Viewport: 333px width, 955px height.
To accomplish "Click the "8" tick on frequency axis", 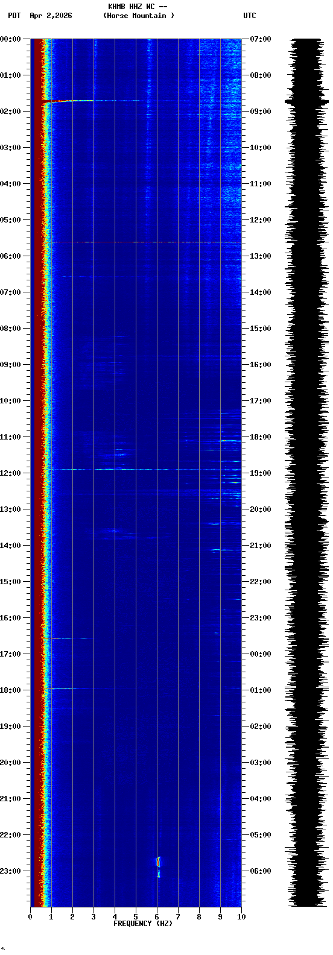I will coord(199,917).
